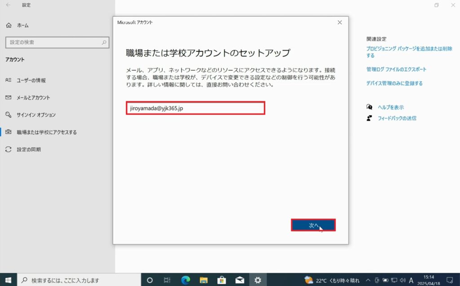The height and width of the screenshot is (286, 460).
Task: Click フィードバックの送信 link
Action: [396, 119]
